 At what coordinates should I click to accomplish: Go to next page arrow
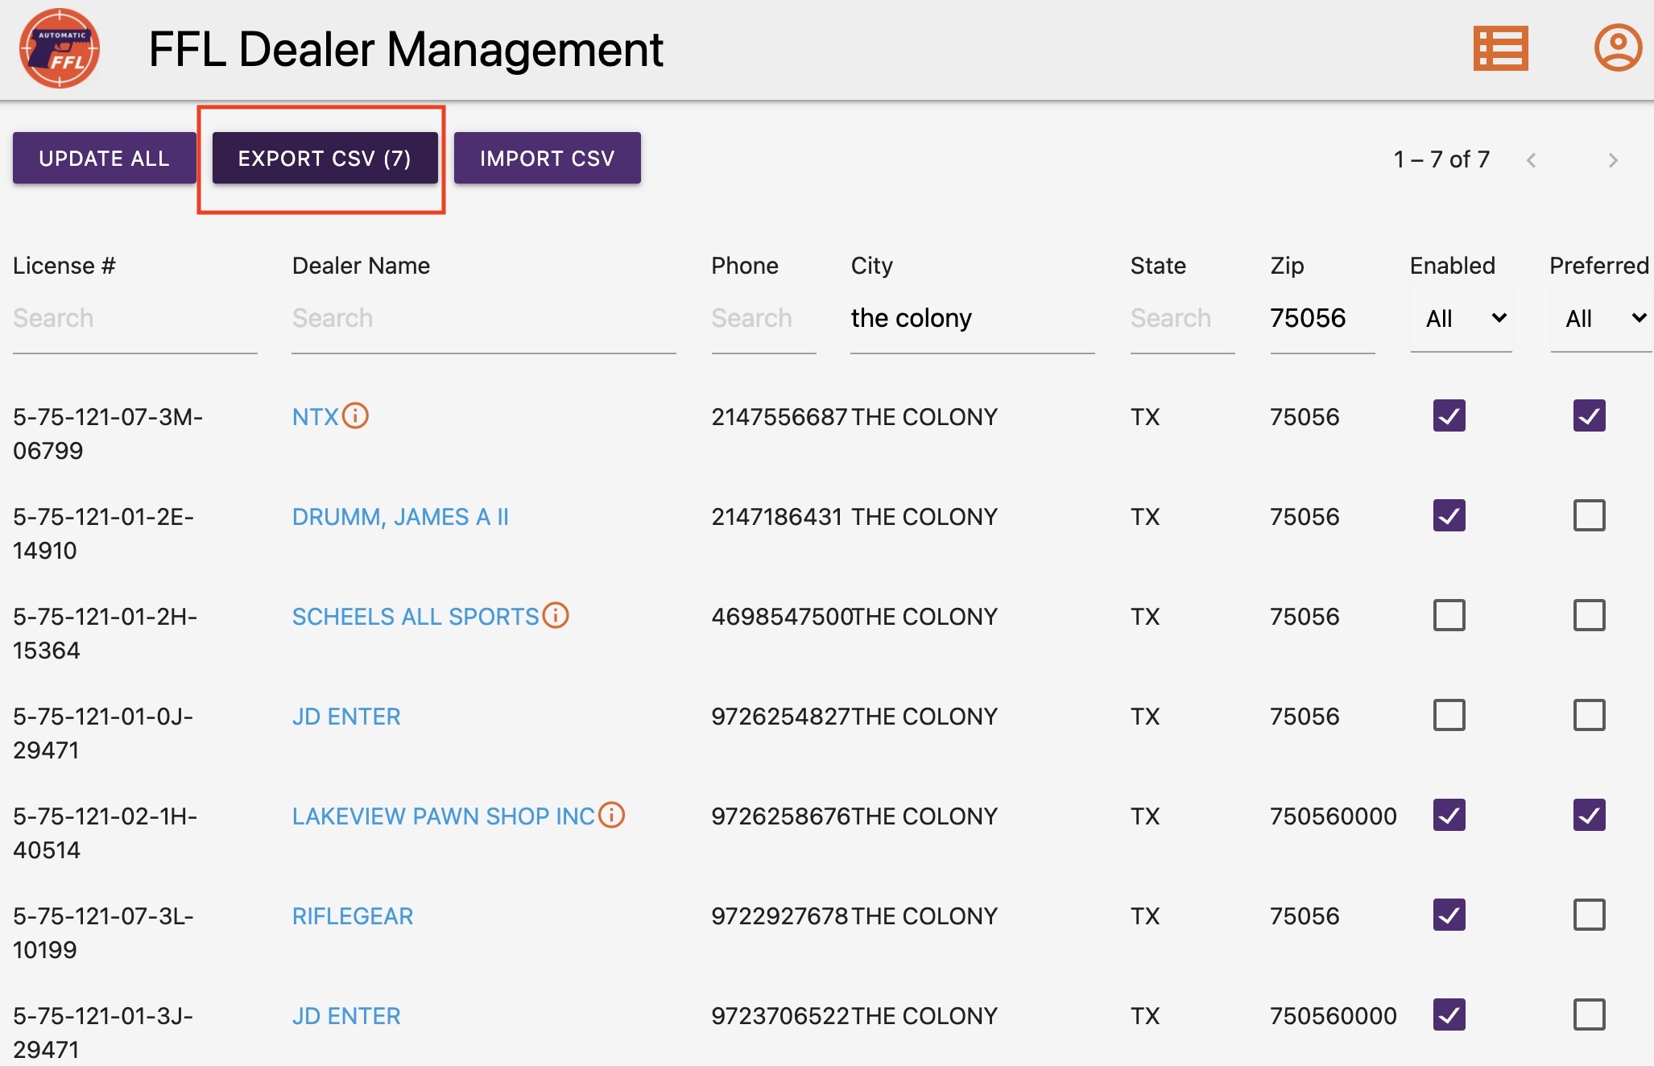tap(1612, 160)
